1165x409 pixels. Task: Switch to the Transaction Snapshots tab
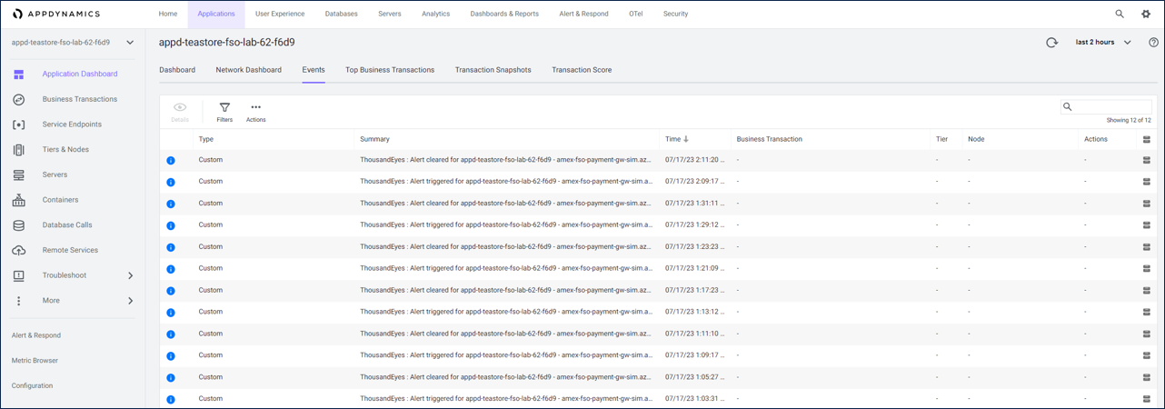click(x=493, y=70)
